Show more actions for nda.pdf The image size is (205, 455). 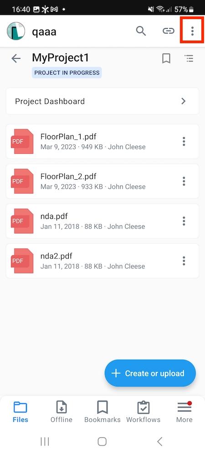click(x=184, y=221)
